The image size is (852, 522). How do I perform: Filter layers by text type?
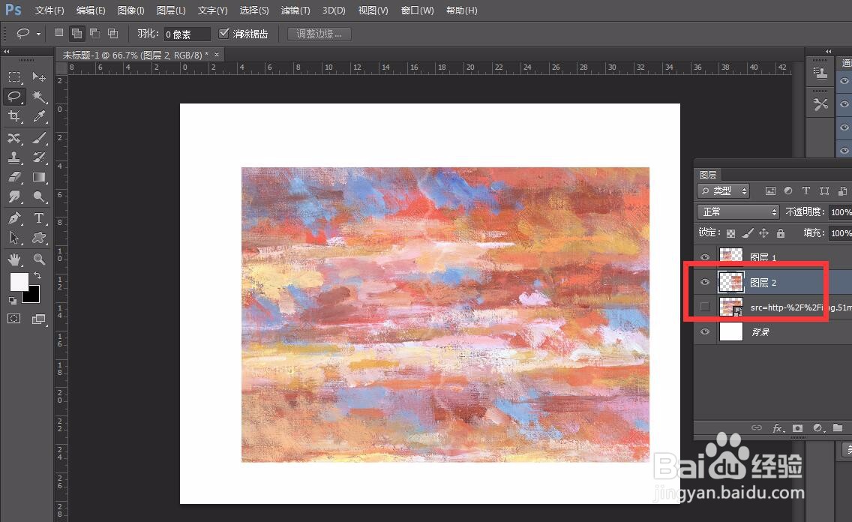806,190
